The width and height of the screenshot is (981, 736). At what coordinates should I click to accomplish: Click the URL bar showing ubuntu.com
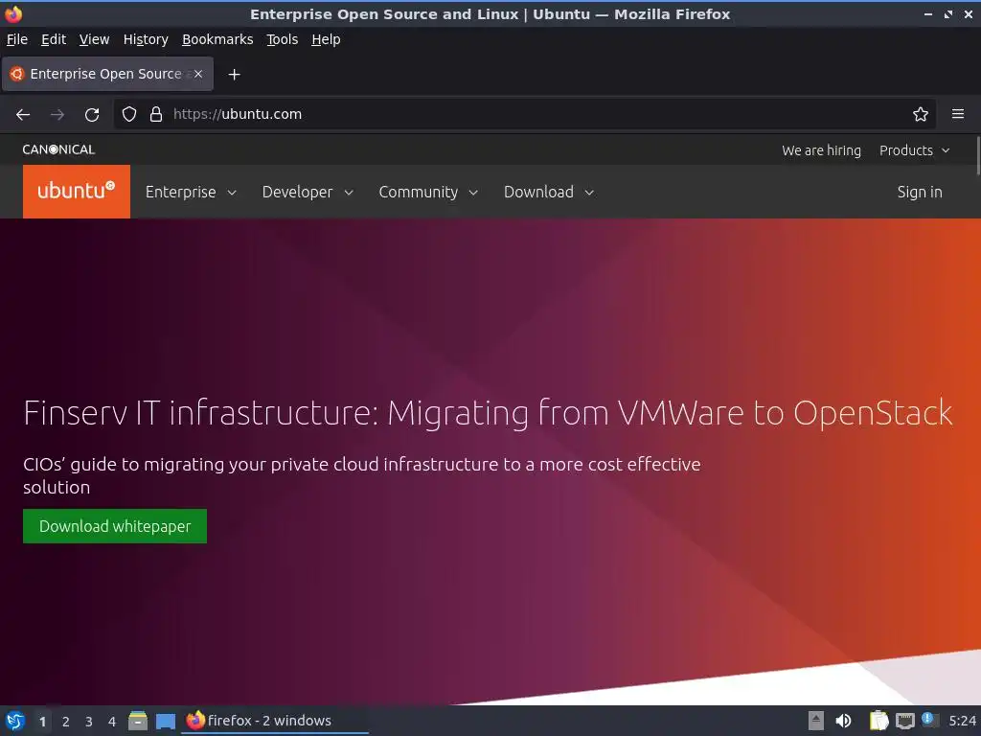click(x=524, y=114)
